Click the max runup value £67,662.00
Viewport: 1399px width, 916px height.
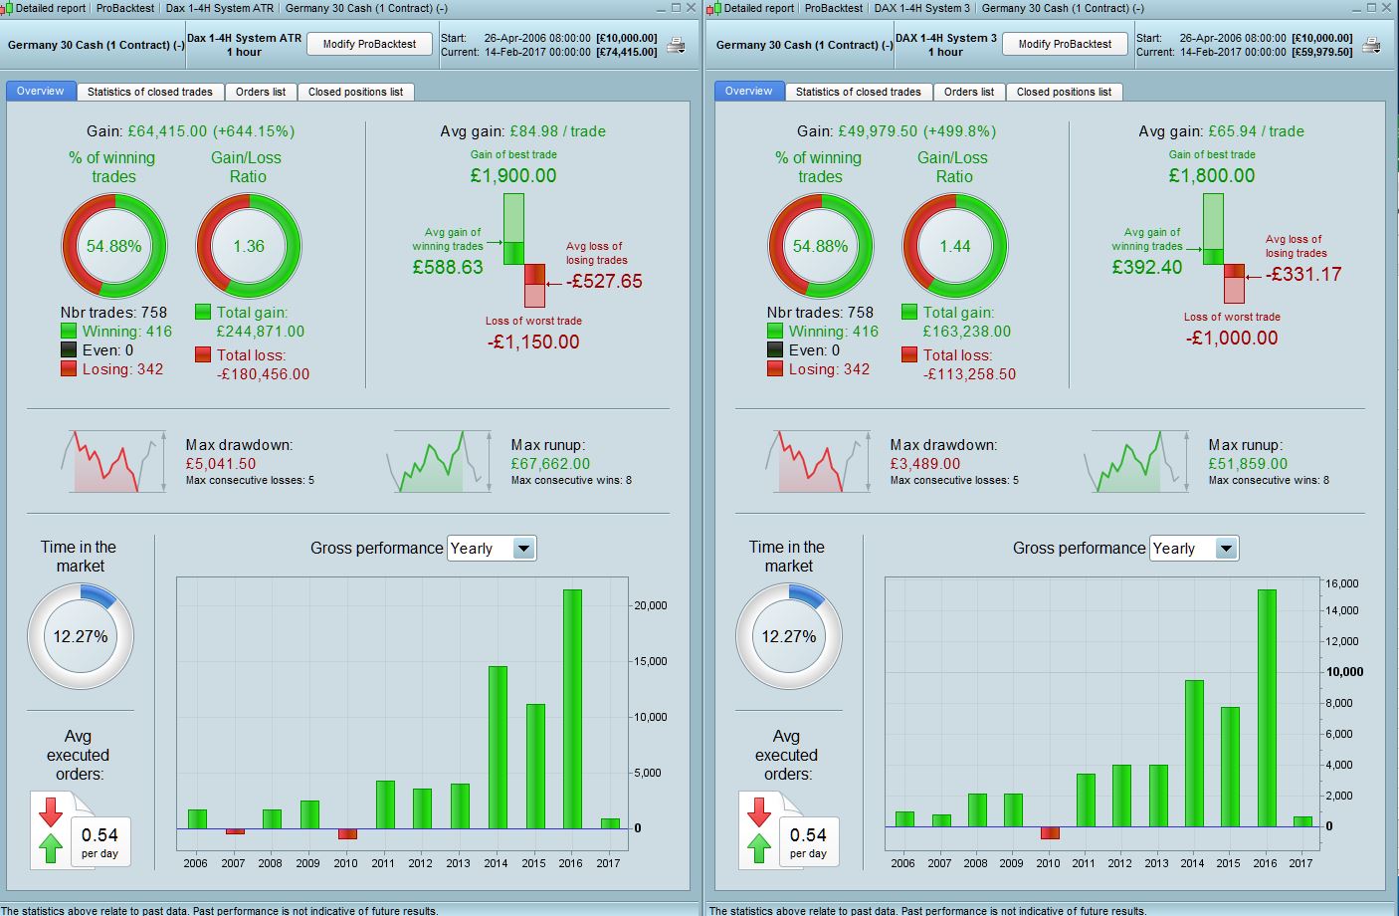(550, 464)
